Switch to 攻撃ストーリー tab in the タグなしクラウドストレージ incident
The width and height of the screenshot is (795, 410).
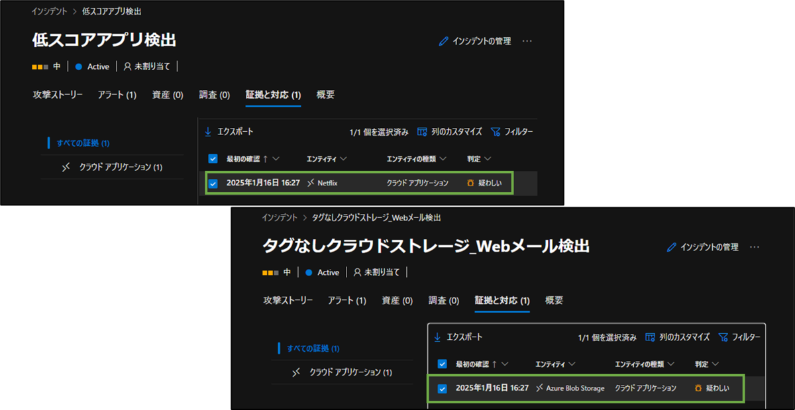tap(288, 300)
